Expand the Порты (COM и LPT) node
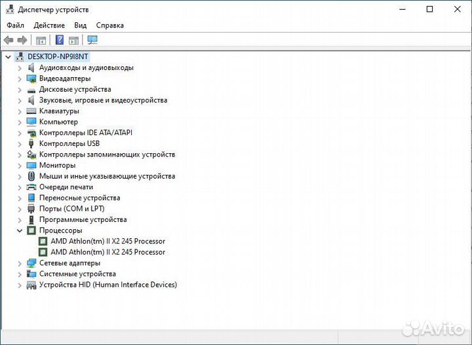The width and height of the screenshot is (472, 345). tap(20, 209)
